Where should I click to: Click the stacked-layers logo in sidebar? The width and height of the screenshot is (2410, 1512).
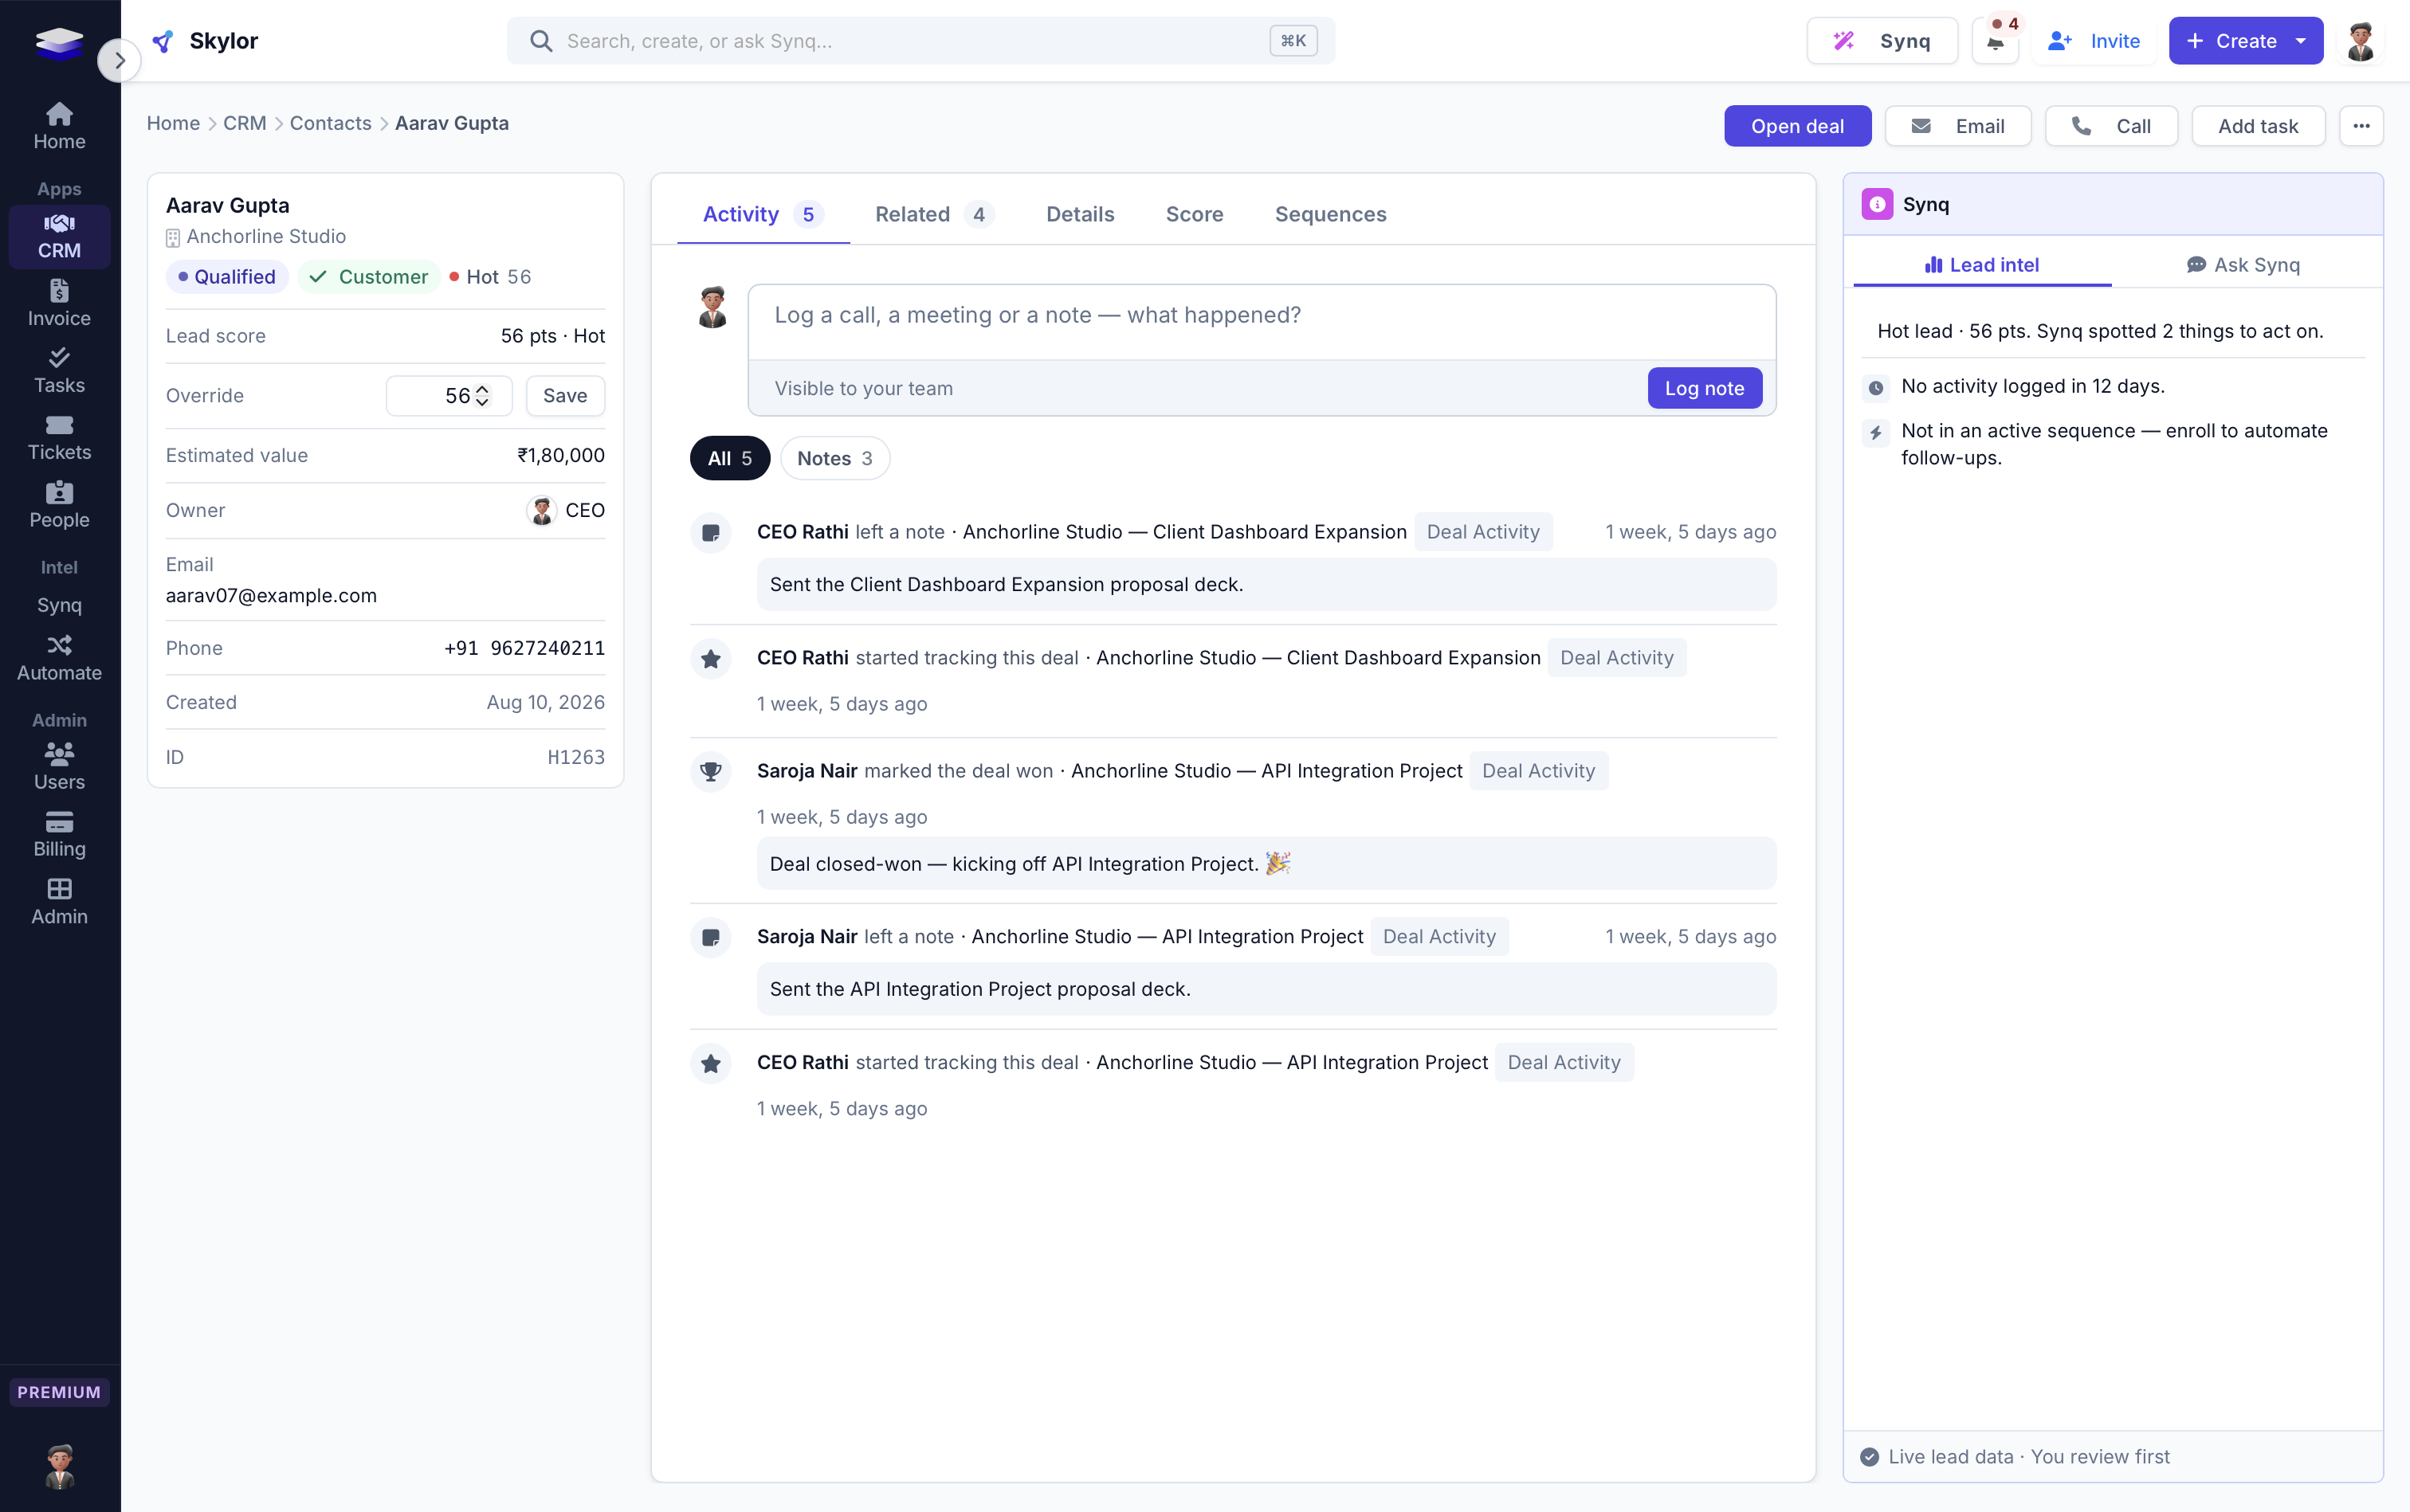tap(59, 43)
